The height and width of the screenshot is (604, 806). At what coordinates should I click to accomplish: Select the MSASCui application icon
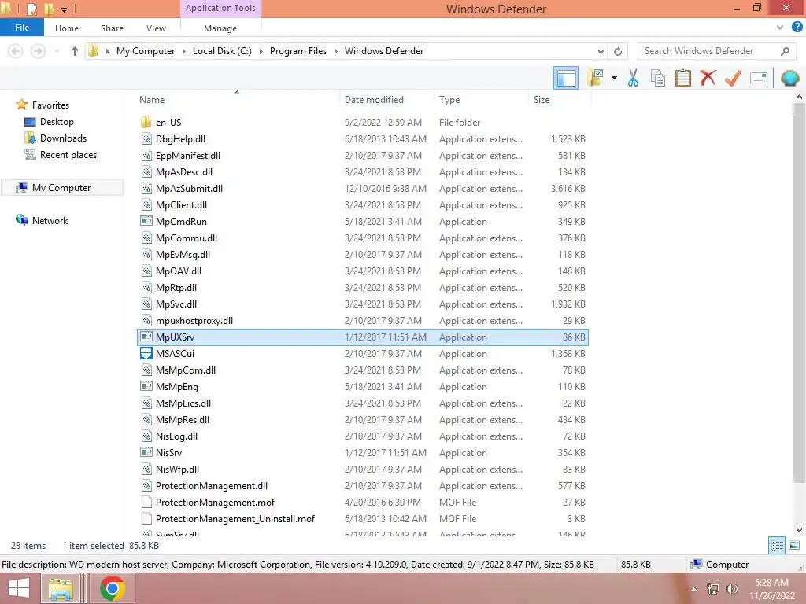[146, 353]
